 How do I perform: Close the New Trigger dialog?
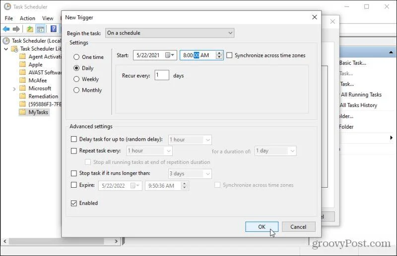coord(315,17)
